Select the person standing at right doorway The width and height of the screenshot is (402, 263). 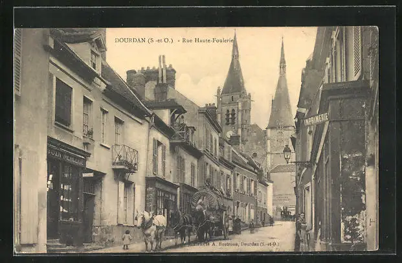point(302,231)
